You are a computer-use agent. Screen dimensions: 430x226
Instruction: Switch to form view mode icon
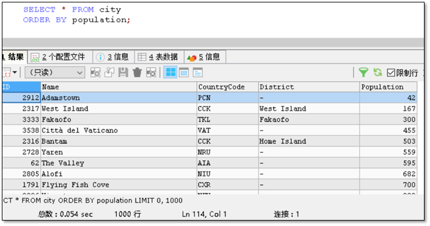[184, 73]
